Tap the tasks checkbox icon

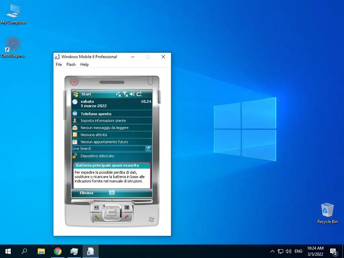75,134
